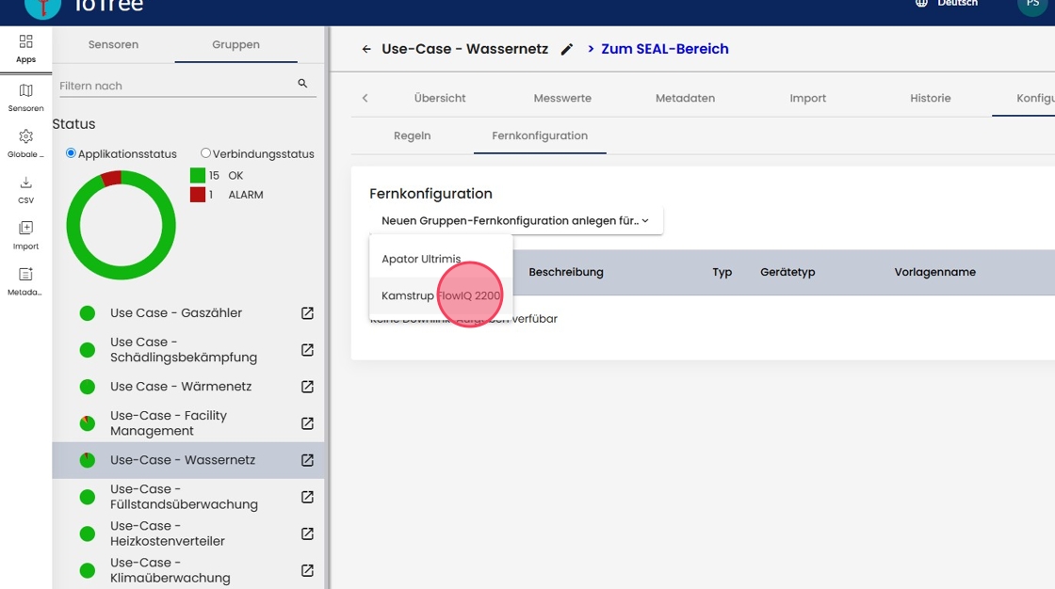This screenshot has height=589, width=1055.
Task: Open the Fernkonfiguration sub-tab
Action: point(540,135)
